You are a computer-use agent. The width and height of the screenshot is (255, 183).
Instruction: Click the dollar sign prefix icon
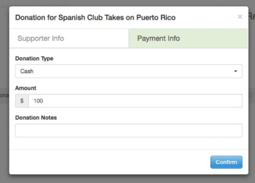(x=22, y=101)
